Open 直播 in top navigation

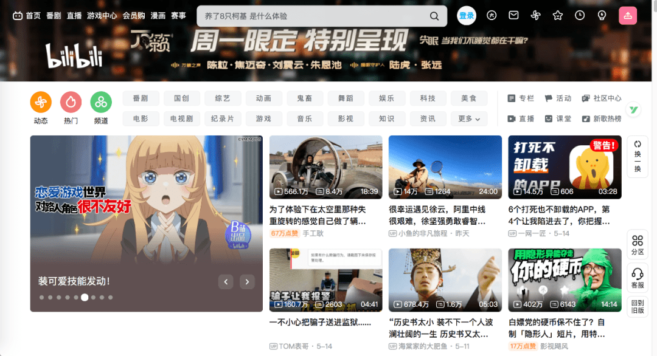pos(74,16)
